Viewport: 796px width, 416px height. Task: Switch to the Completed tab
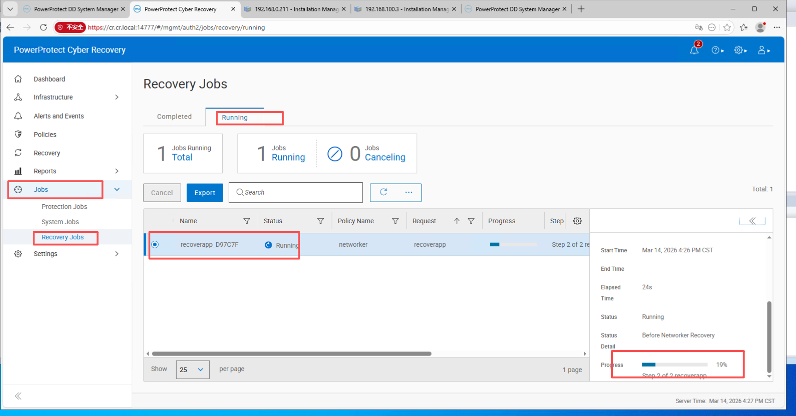(174, 117)
